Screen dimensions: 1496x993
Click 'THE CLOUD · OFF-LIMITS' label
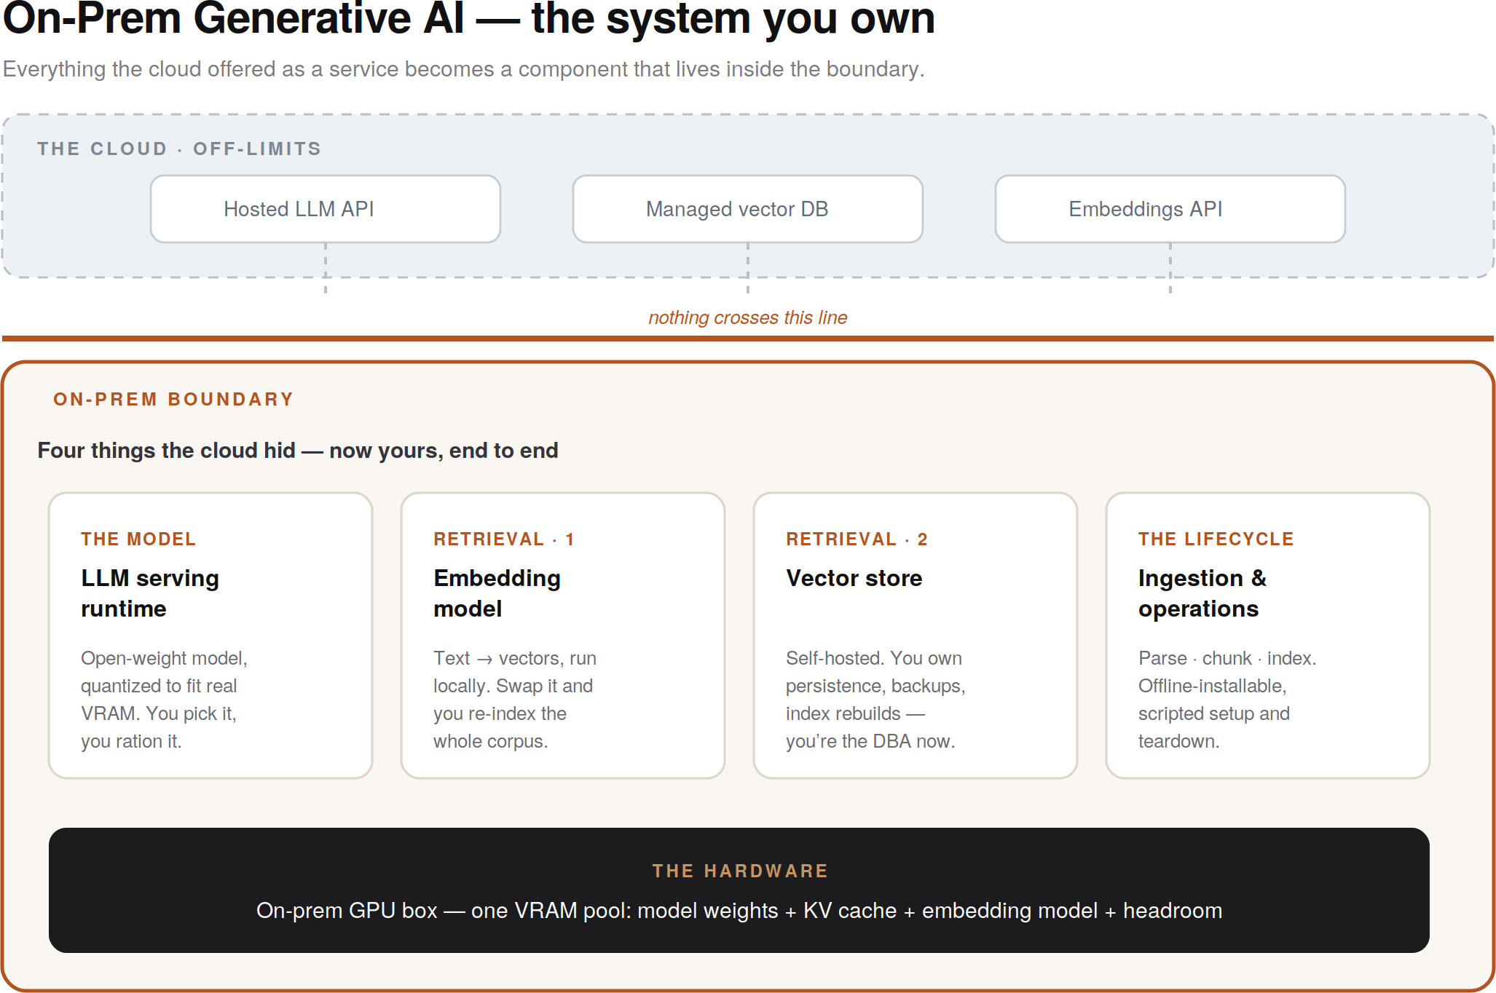[179, 149]
